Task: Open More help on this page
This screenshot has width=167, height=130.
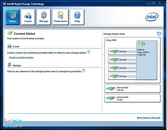Action: [x=149, y=118]
